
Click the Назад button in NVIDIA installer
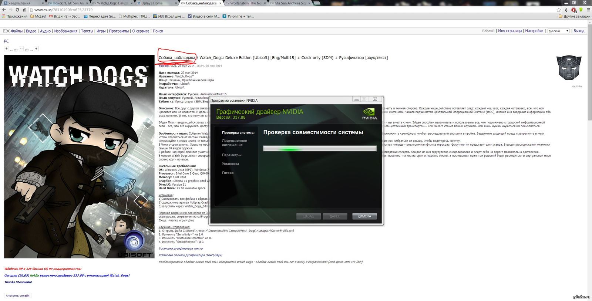pos(309,216)
